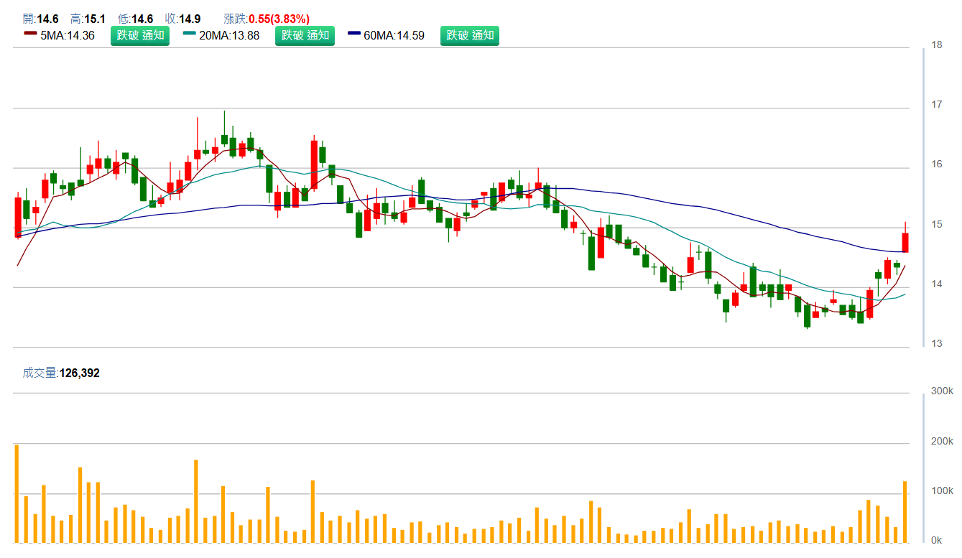Click the volume axis label 300k
Screen dimensions: 962x558
click(x=942, y=391)
